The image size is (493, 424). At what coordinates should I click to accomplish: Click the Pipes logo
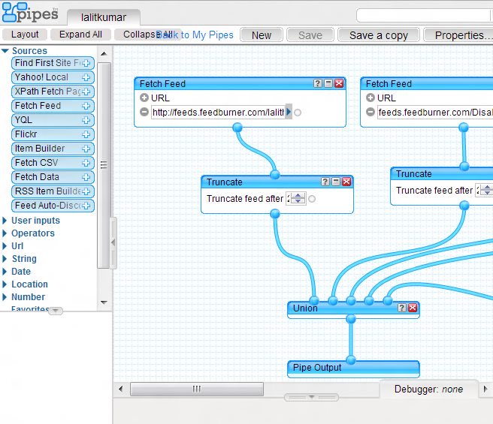[x=29, y=13]
